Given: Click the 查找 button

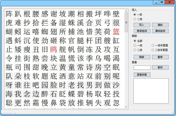Looking at the screenshot, I should [160, 67].
